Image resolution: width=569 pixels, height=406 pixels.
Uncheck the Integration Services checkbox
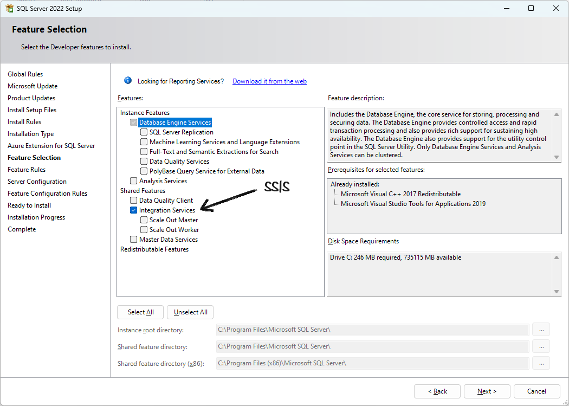(134, 210)
